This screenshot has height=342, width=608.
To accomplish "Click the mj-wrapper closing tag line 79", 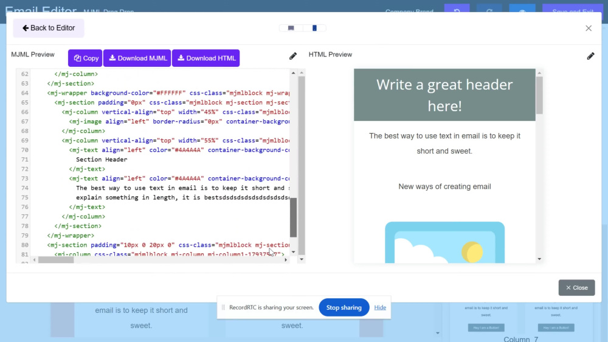I will (x=71, y=236).
